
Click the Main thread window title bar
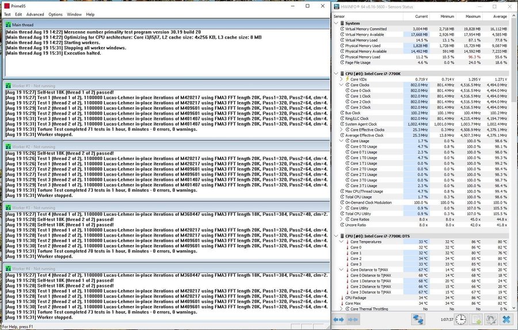pos(166,25)
